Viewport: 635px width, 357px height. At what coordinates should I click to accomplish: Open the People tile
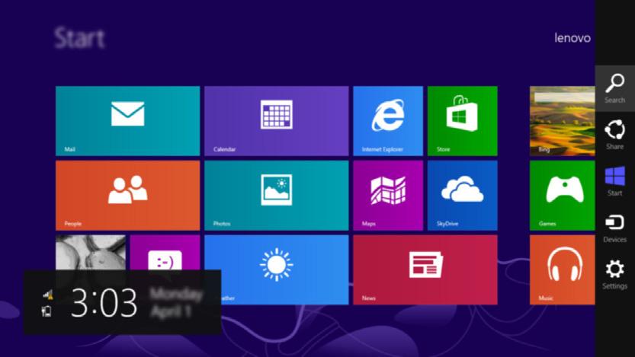pyautogui.click(x=127, y=196)
